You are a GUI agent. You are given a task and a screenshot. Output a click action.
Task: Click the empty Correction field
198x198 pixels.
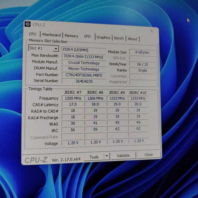[143, 76]
